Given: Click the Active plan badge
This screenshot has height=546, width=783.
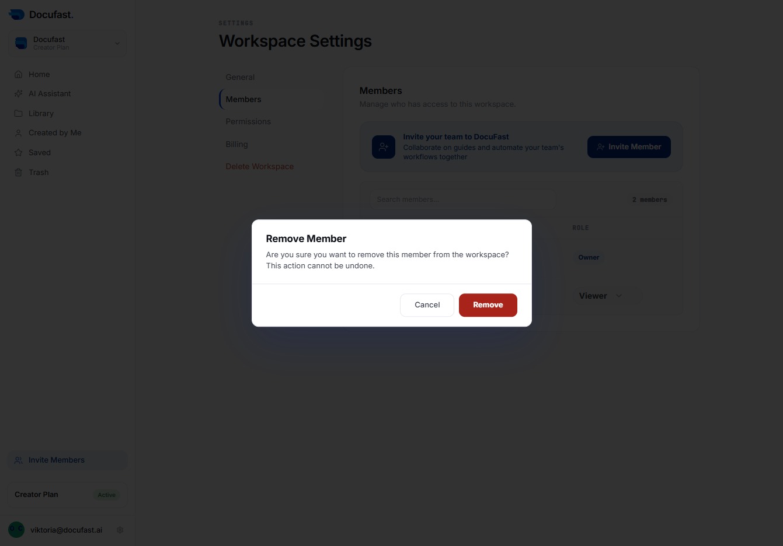Looking at the screenshot, I should click(x=106, y=495).
